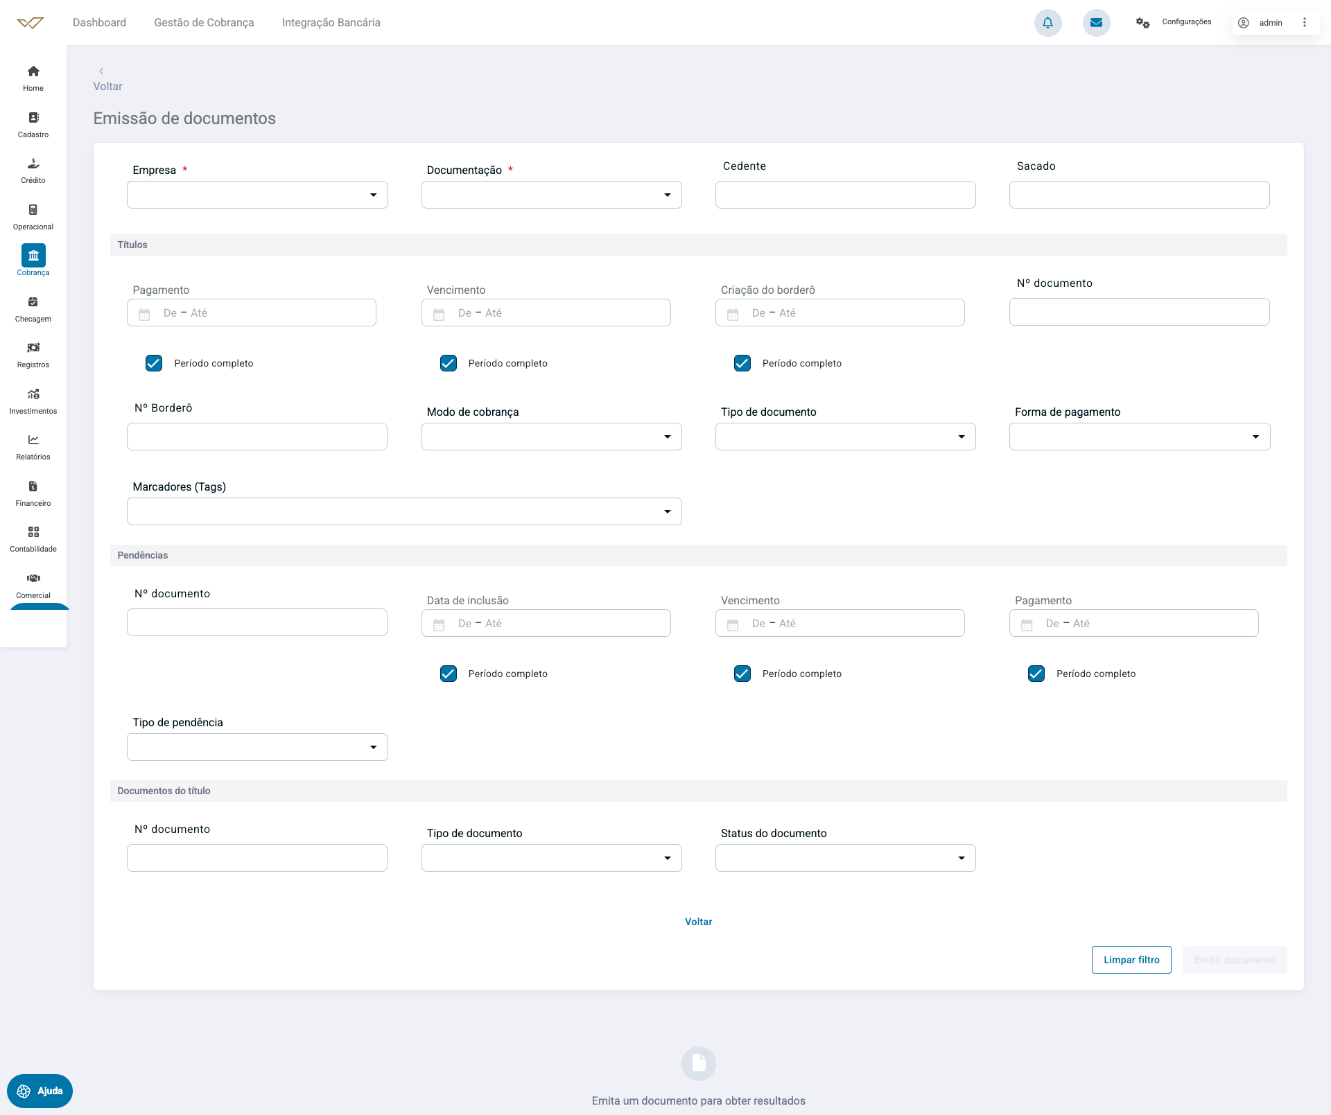This screenshot has height=1115, width=1331.
Task: Open the Checagem sidebar icon
Action: pyautogui.click(x=33, y=302)
